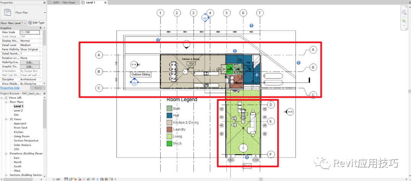Click Edit button for Graphic Display Options
This screenshot has height=181, width=411.
tap(30, 66)
